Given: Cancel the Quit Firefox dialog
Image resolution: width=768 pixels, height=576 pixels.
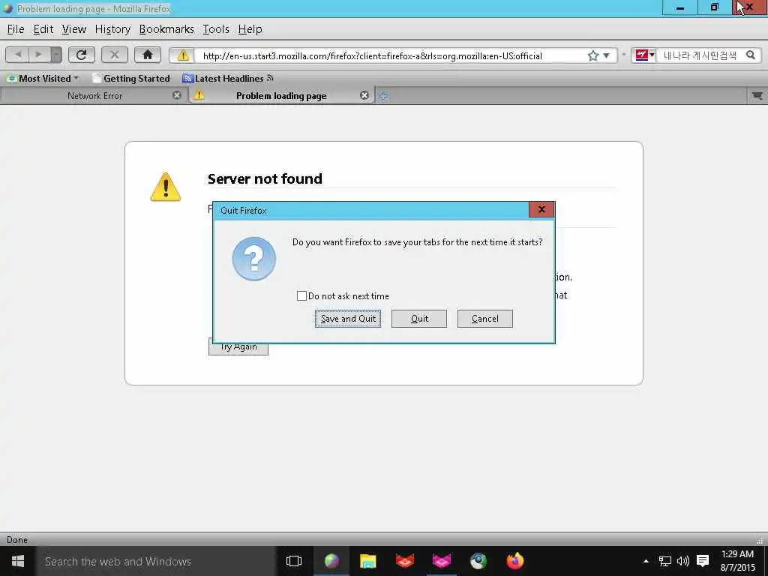Looking at the screenshot, I should [x=485, y=319].
